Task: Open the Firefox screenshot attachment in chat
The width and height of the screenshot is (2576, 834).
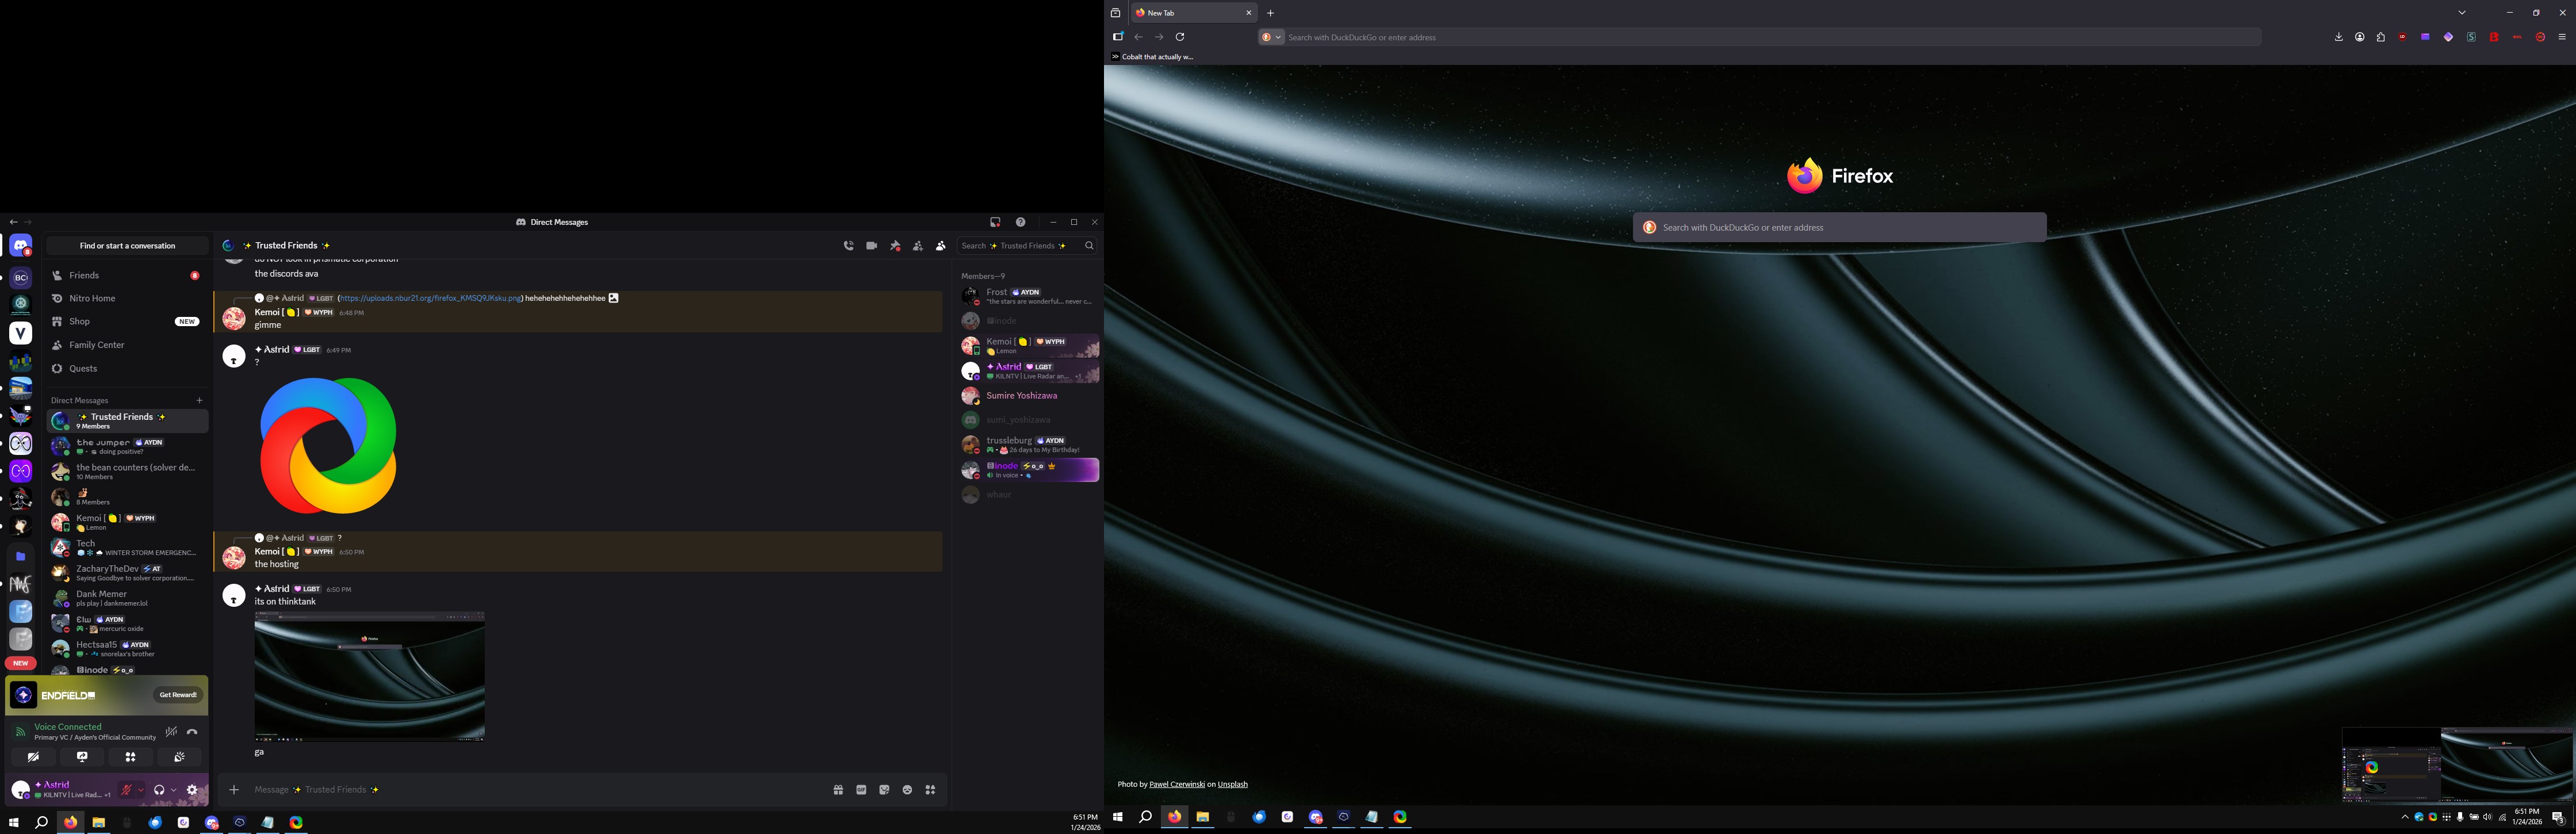Action: point(369,676)
